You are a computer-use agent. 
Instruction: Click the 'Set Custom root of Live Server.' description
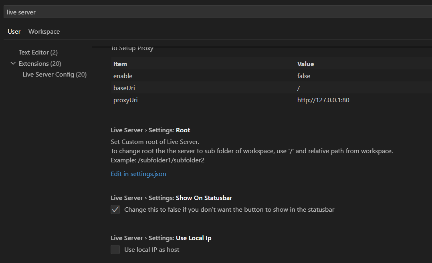pyautogui.click(x=155, y=142)
